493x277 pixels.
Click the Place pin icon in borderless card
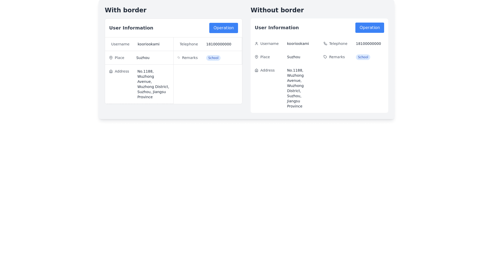(x=256, y=57)
